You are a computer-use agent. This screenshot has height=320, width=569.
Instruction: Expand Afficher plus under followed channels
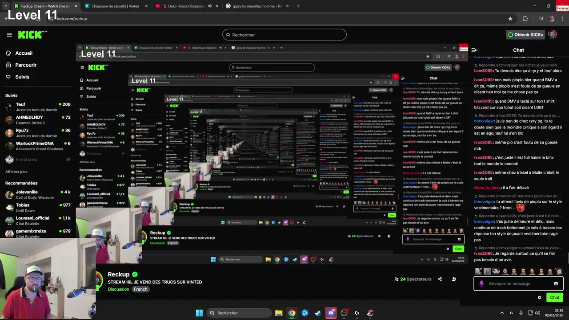click(x=16, y=172)
